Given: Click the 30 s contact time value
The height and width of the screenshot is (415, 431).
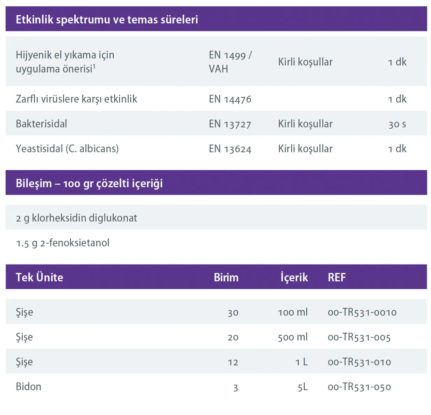Looking at the screenshot, I should (x=397, y=124).
